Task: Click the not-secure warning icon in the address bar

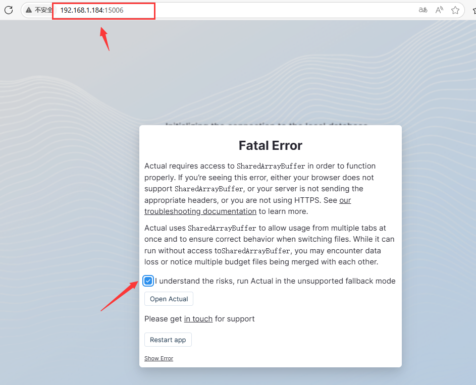Action: coord(29,10)
